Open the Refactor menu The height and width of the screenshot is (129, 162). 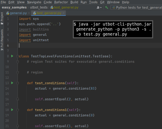tap(61, 2)
